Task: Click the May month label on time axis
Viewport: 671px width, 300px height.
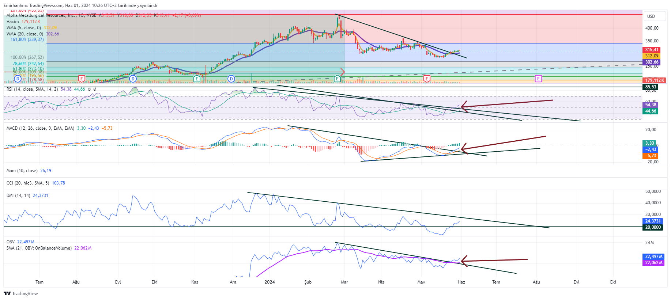Action: tap(421, 282)
